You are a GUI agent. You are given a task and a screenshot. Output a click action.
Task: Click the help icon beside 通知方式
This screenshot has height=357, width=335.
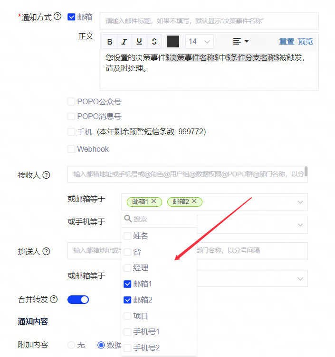[x=57, y=17]
